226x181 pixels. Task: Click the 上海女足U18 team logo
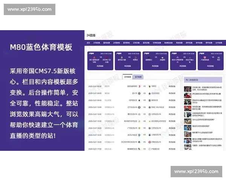[150, 135]
